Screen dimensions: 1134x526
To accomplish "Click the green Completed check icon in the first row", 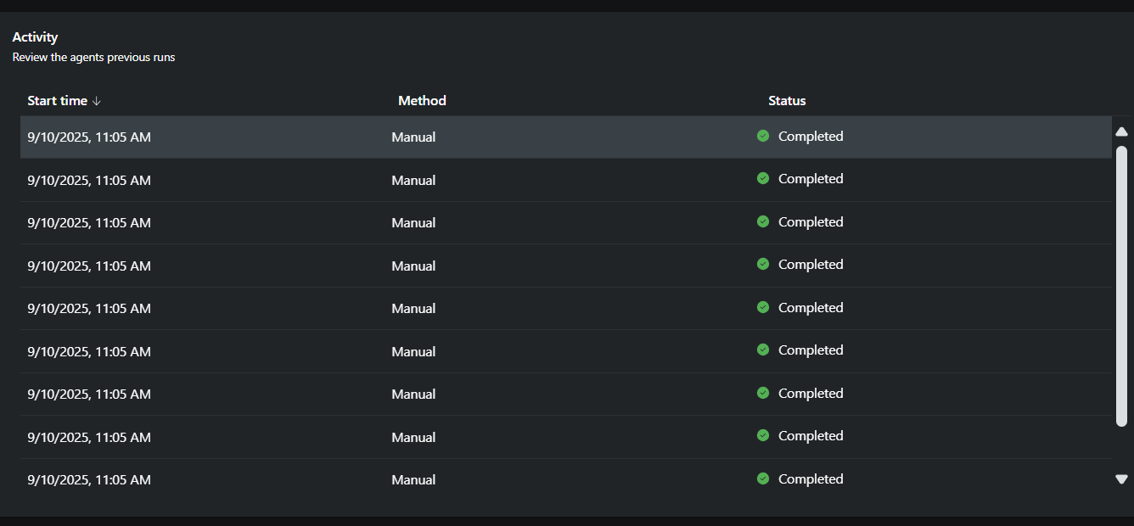I will click(763, 136).
